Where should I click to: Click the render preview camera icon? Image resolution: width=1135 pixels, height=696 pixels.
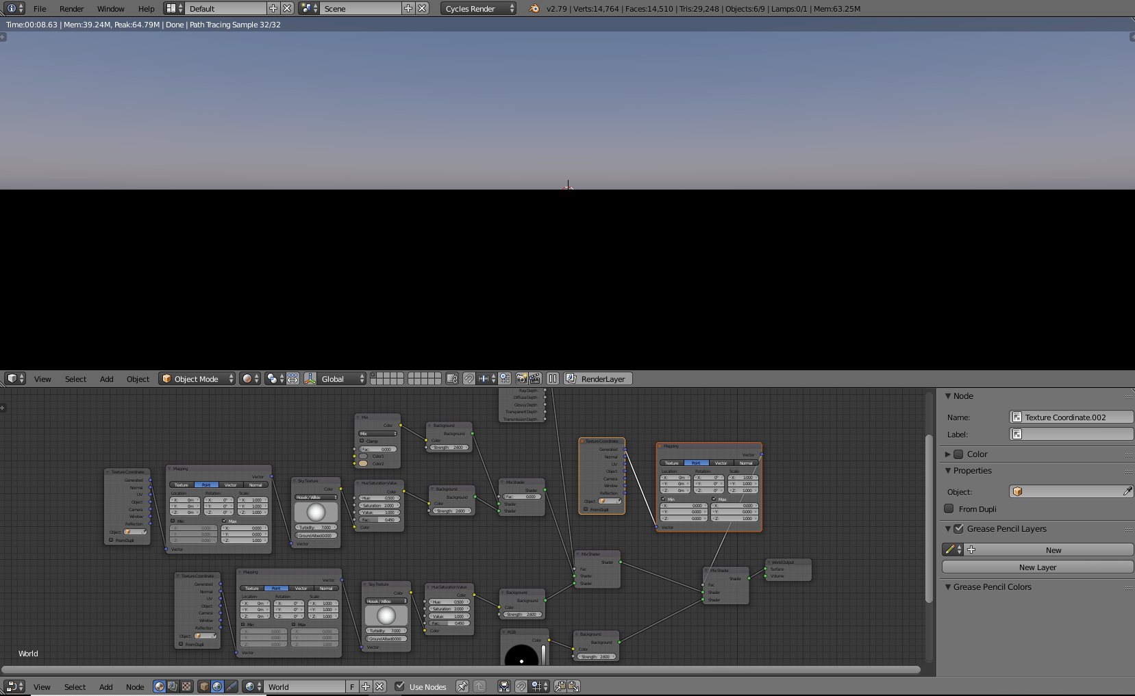(x=521, y=378)
